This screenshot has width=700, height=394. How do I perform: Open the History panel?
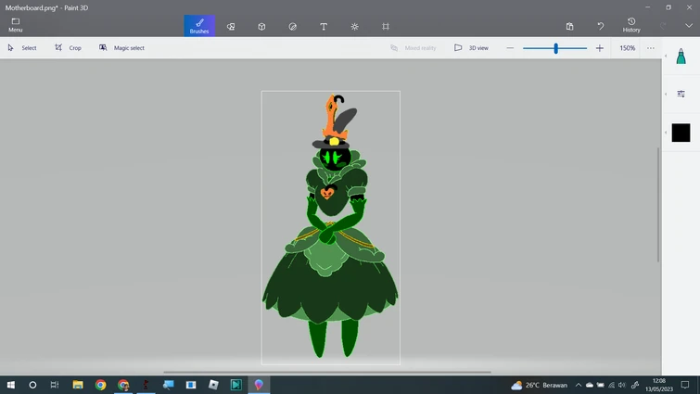click(x=631, y=25)
